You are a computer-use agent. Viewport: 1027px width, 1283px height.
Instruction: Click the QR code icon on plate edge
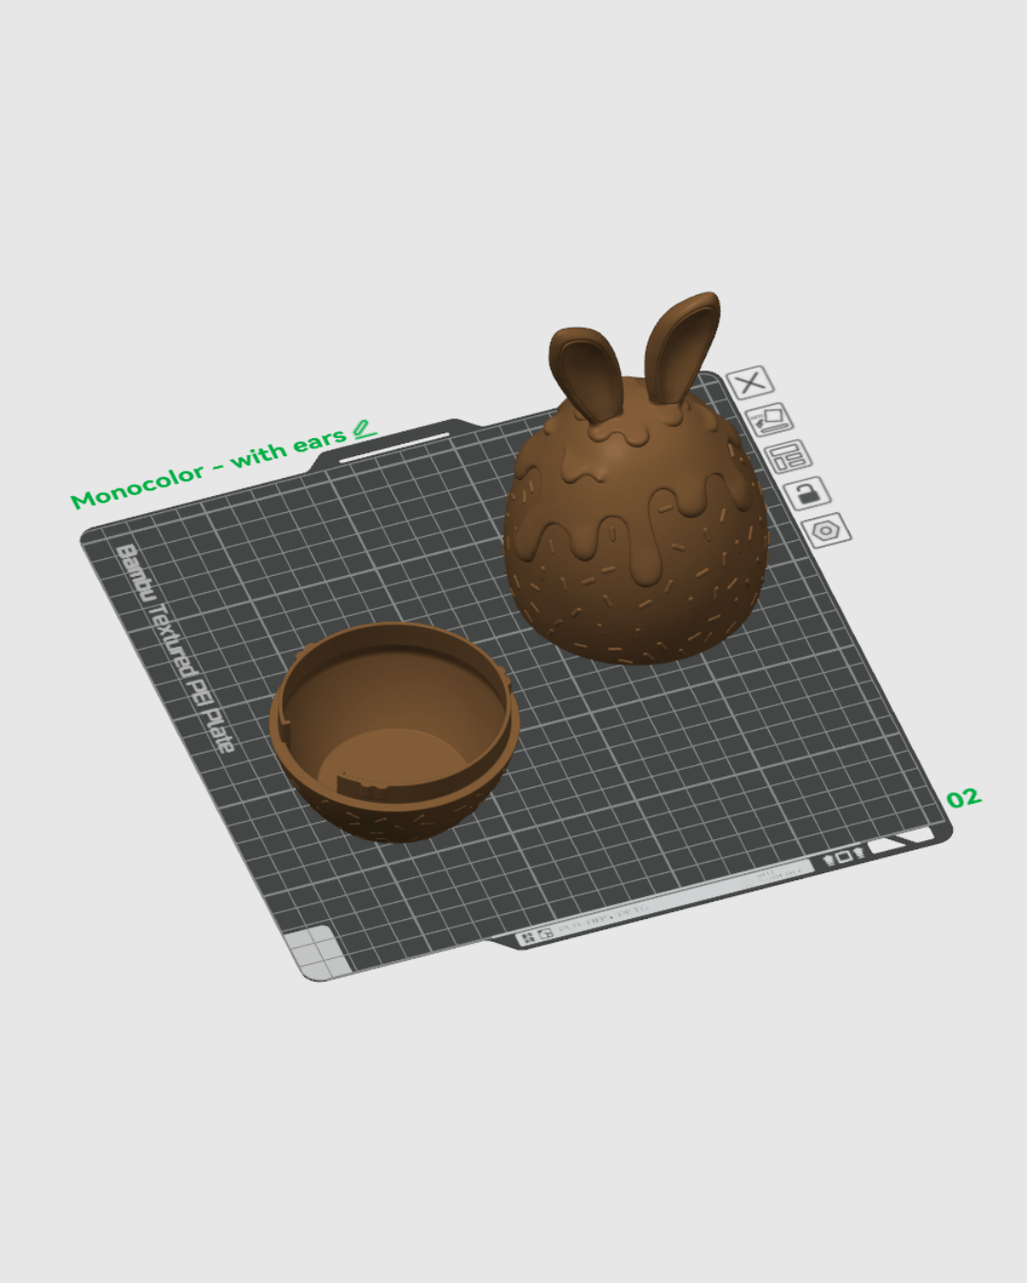coord(535,937)
